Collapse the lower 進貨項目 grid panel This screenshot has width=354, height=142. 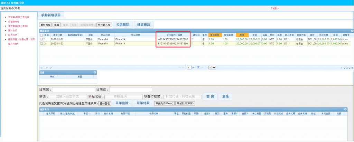point(351,109)
